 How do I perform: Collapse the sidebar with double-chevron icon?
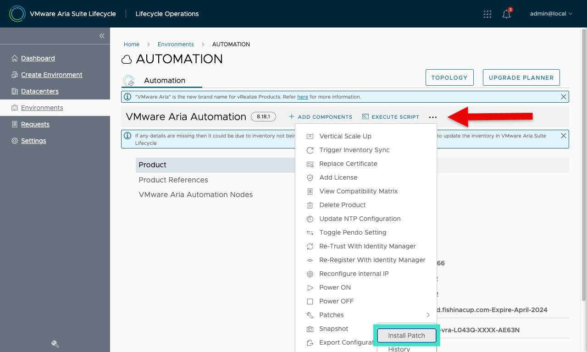click(102, 36)
